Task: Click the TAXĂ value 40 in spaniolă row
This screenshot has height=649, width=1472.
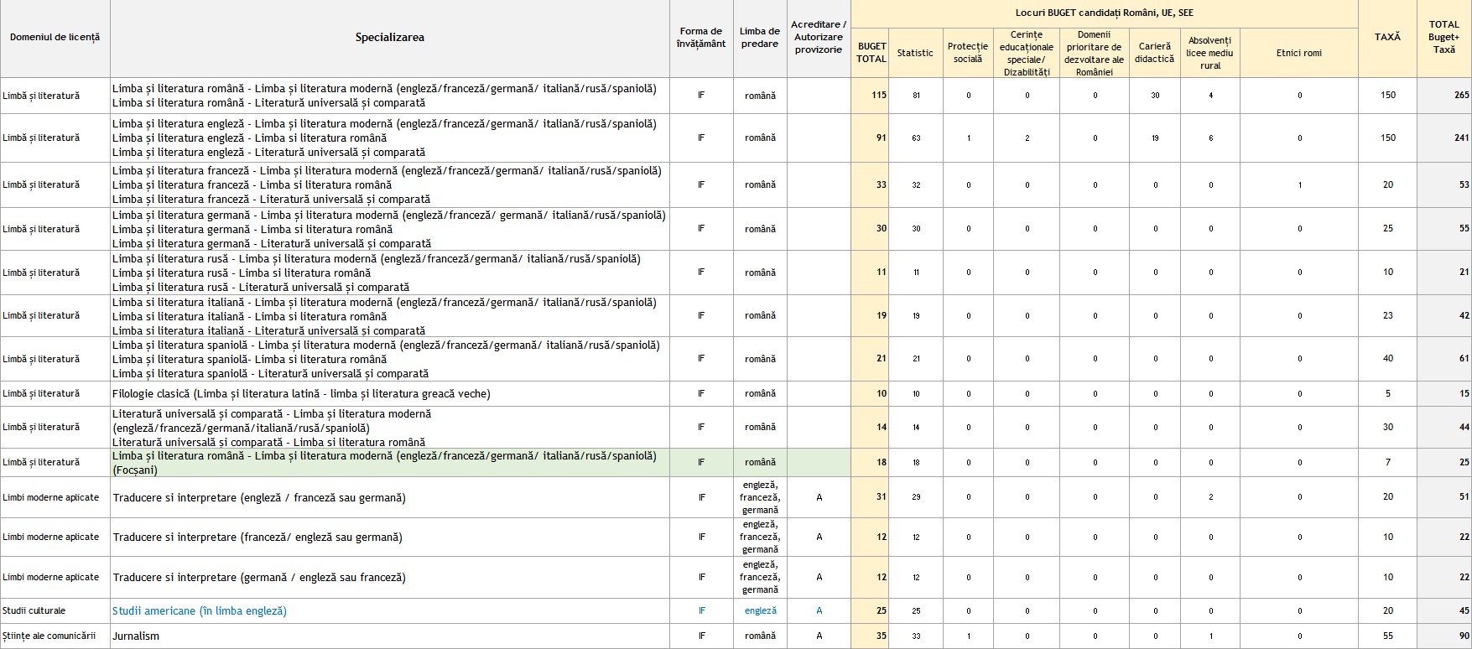Action: 1388,360
